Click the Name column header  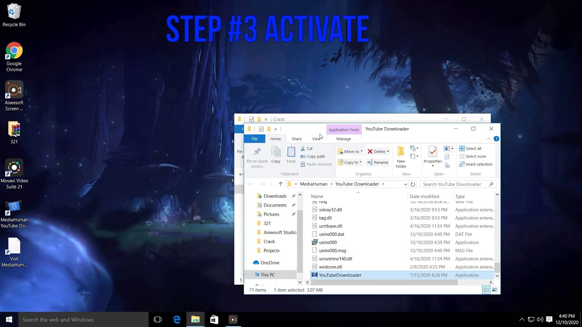click(317, 197)
